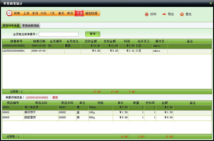
Task: Close the retail sales statistics window
Action: coord(210,2)
